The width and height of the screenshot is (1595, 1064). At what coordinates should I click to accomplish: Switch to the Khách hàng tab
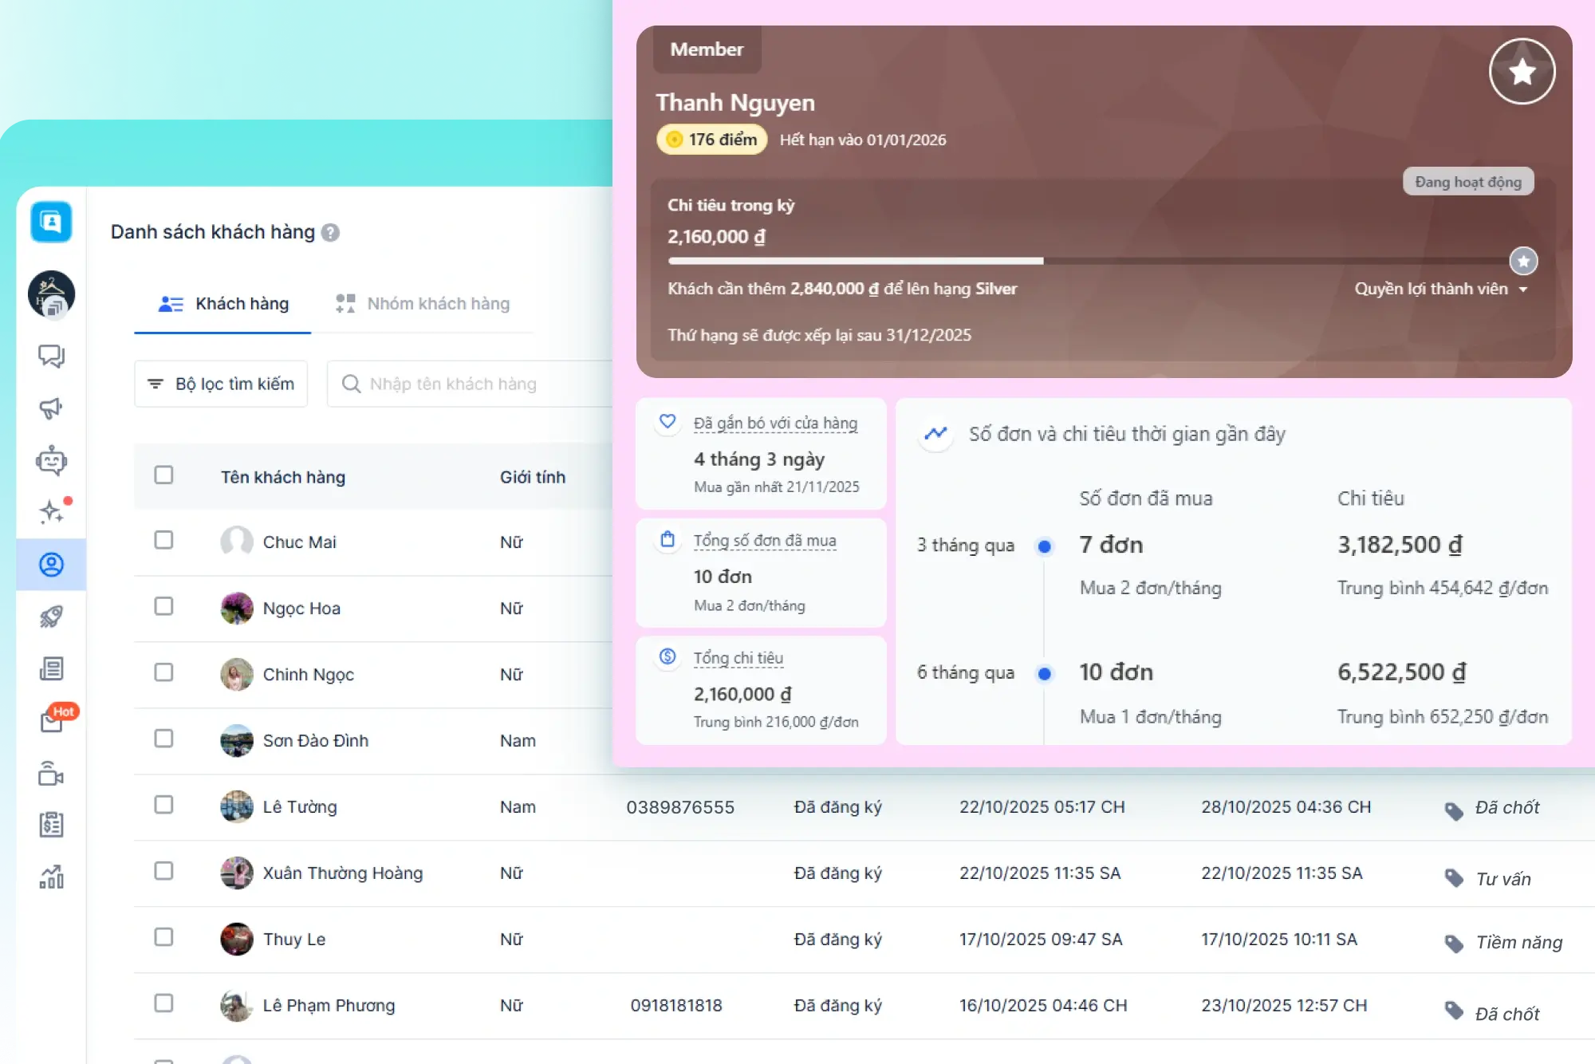click(223, 304)
